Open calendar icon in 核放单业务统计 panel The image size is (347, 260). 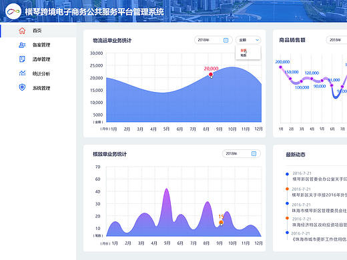click(254, 153)
